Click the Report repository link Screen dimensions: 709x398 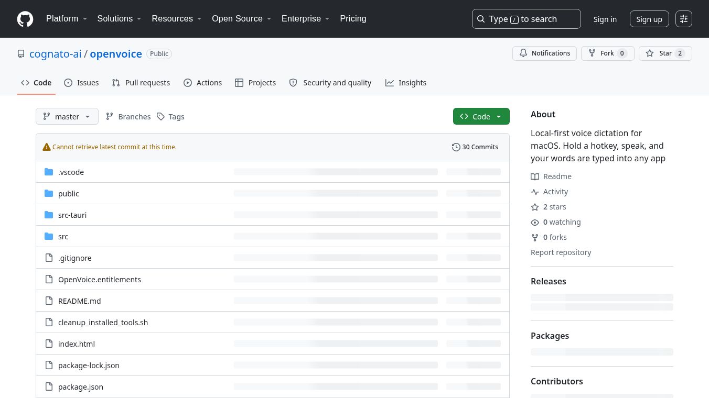[x=561, y=252]
